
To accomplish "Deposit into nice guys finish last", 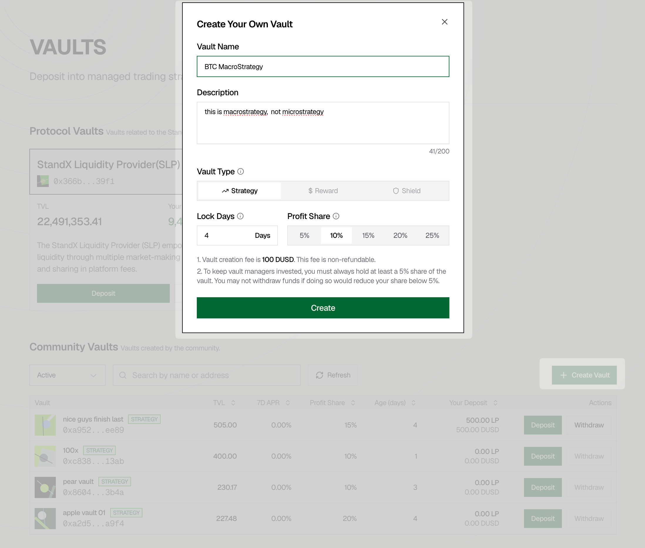I will pos(542,425).
